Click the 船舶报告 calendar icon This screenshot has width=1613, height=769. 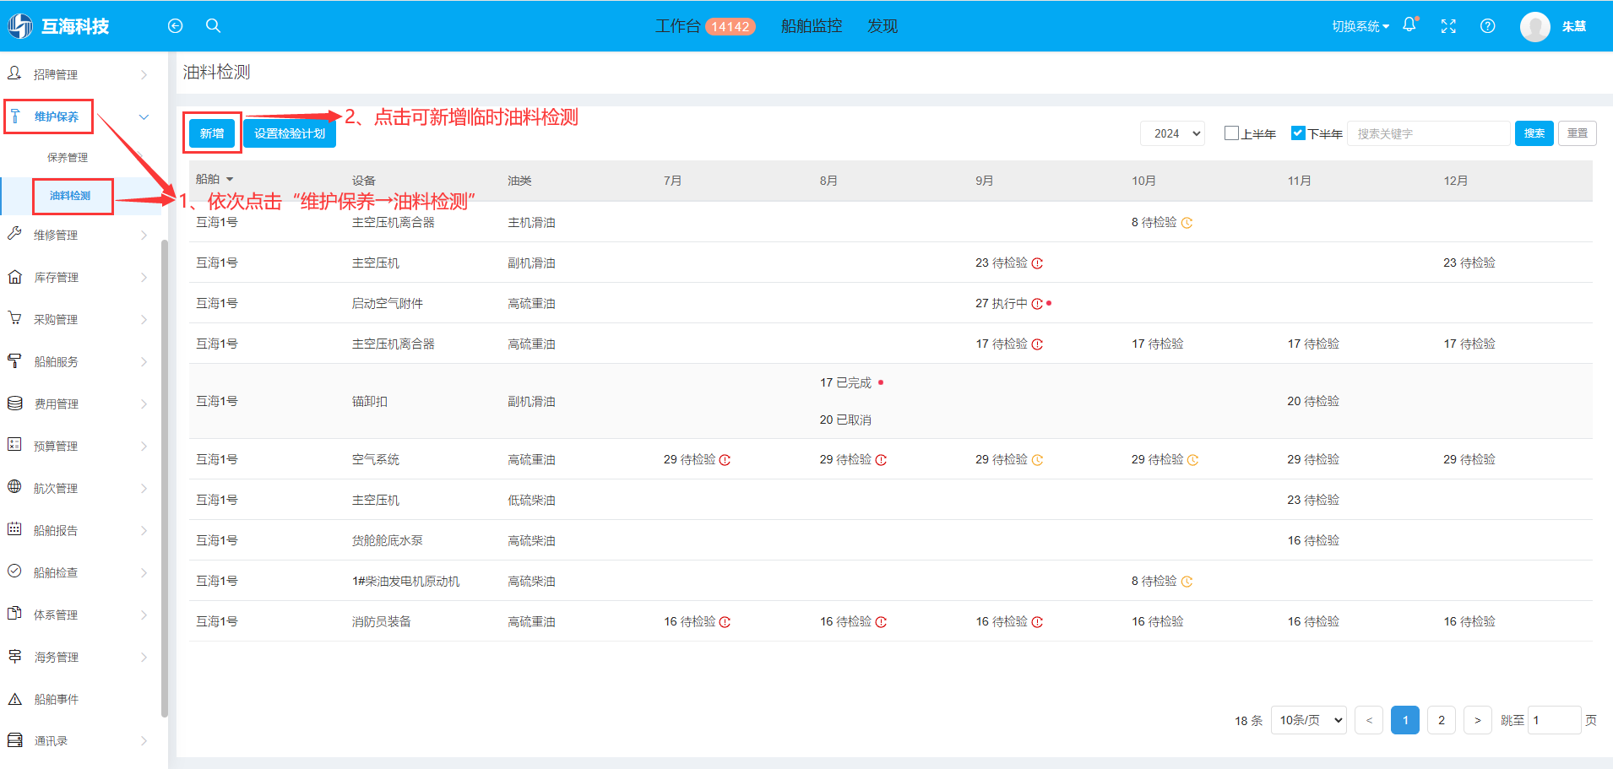[x=14, y=529]
